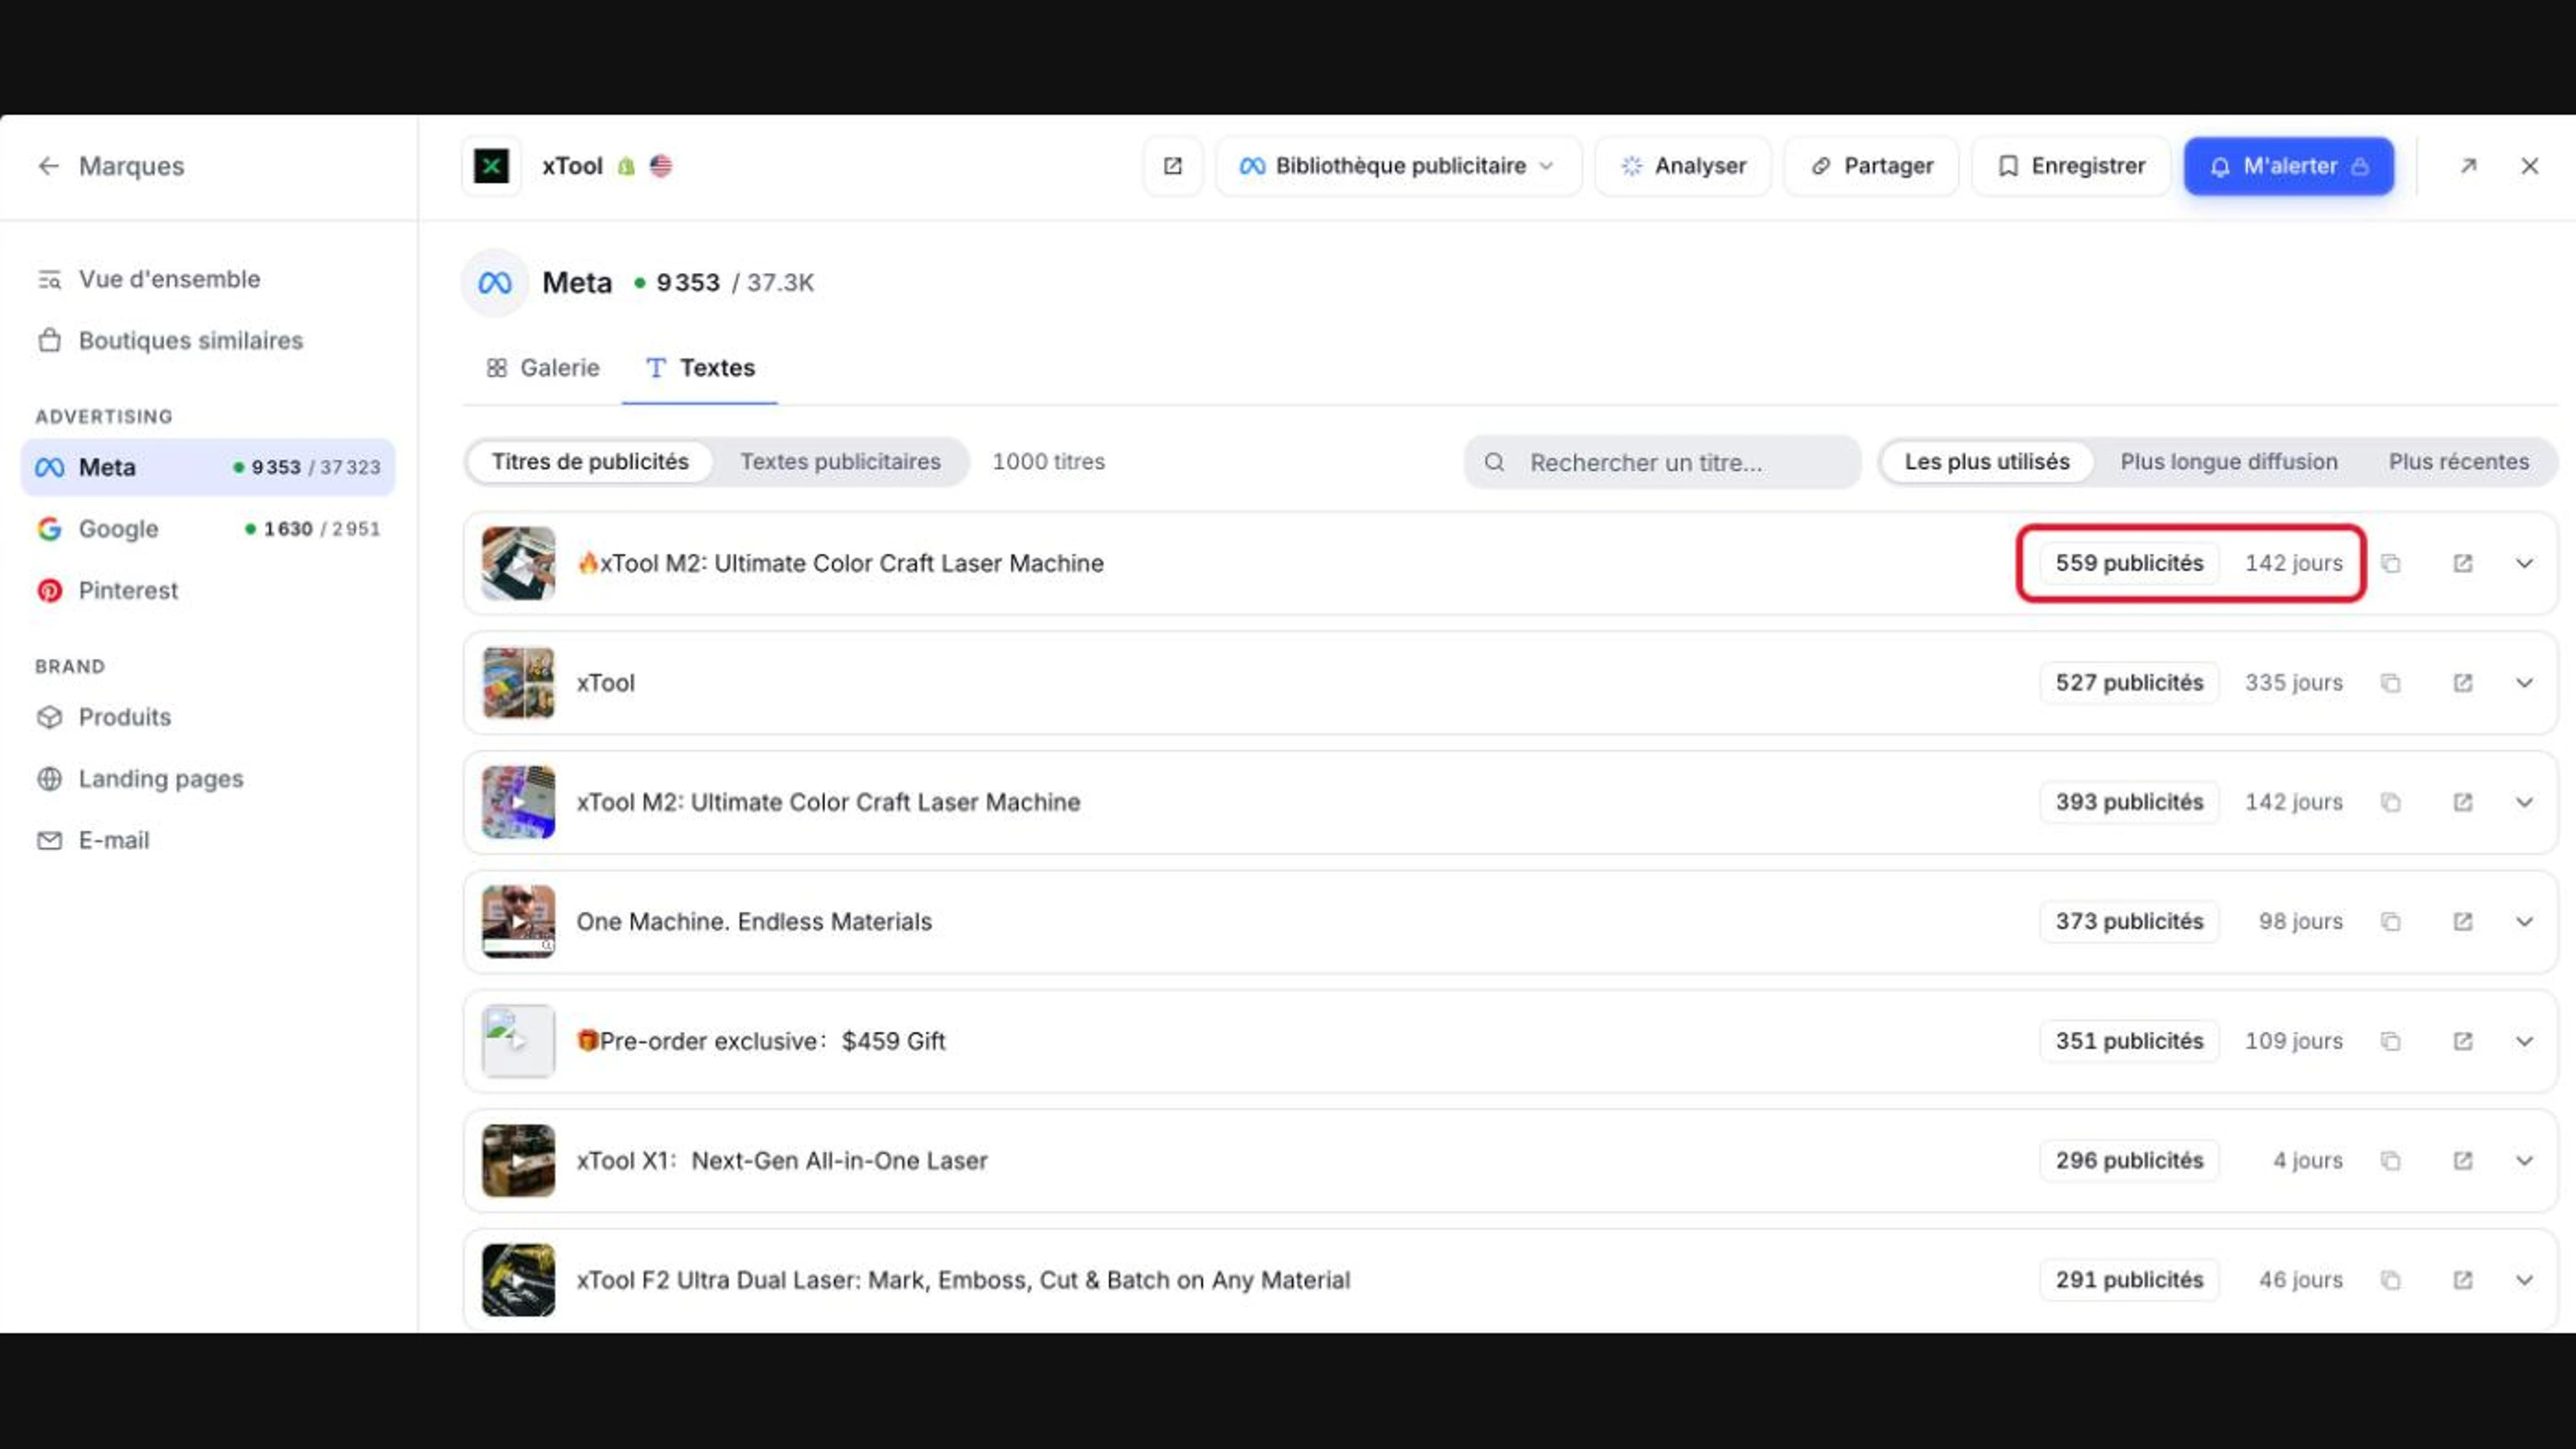Open external link of 559 publicités row
The width and height of the screenshot is (2576, 1449).
click(x=2463, y=564)
